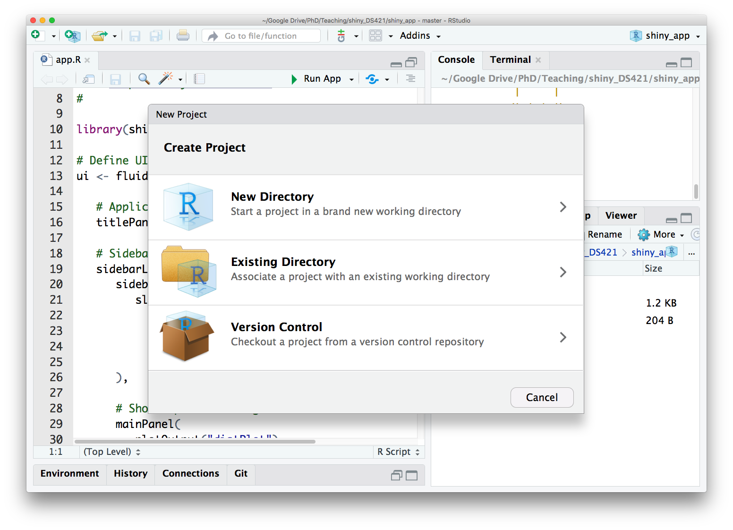Viewport: 733px width, 530px height.
Task: Switch to the Terminal tab
Action: pyautogui.click(x=510, y=60)
